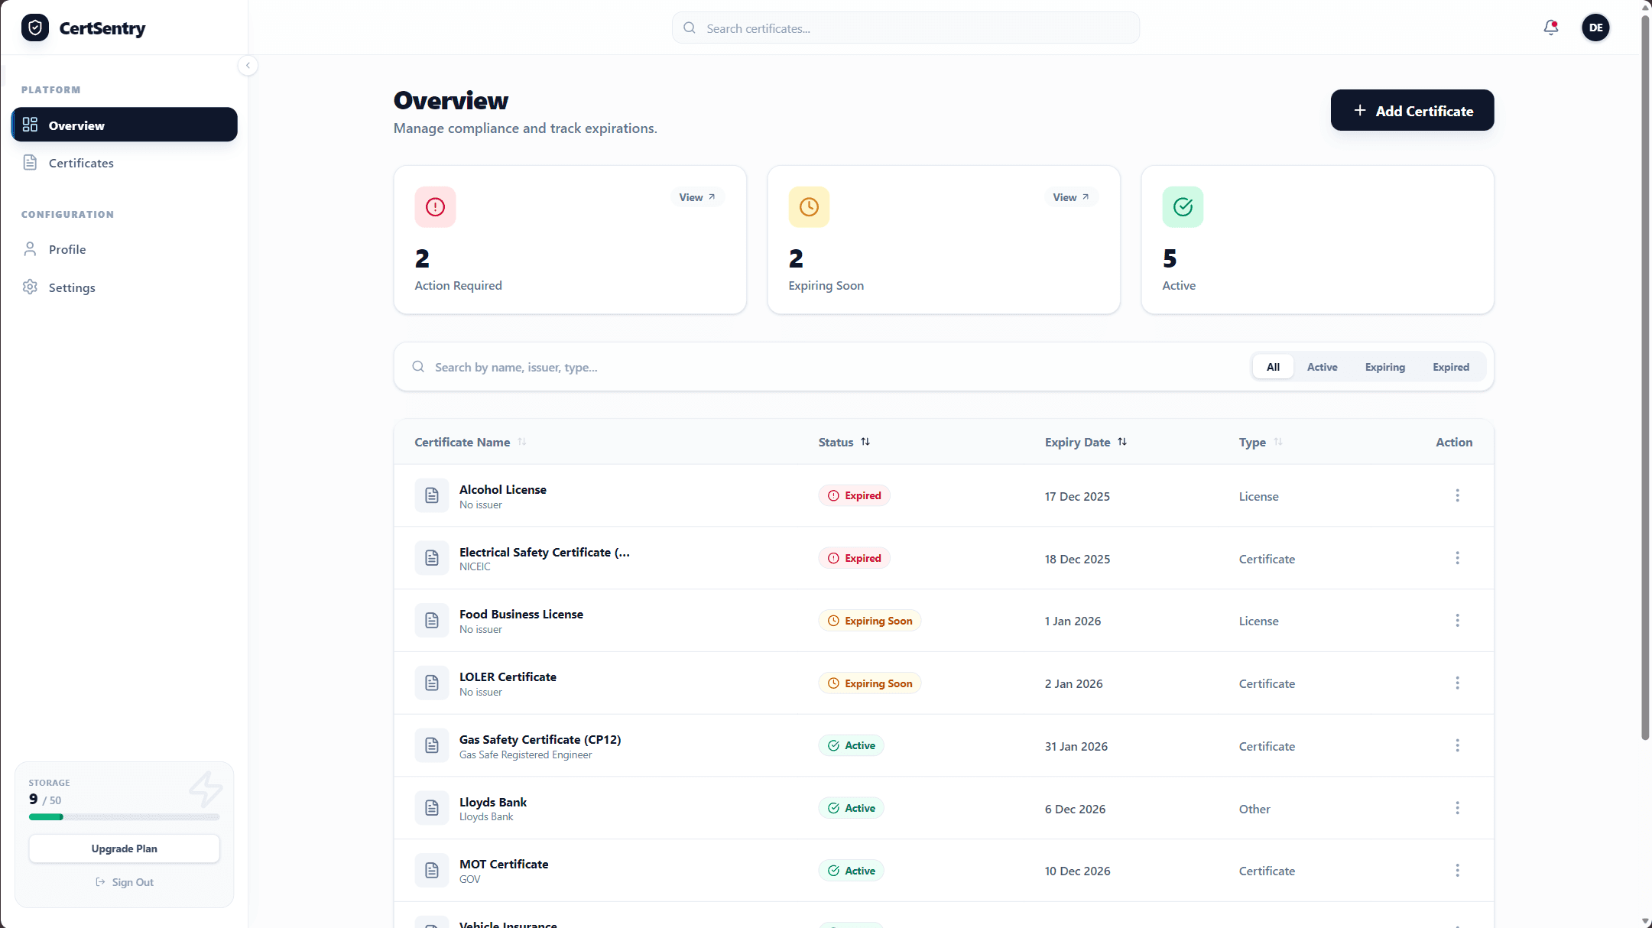Click the certificate search input field
The width and height of the screenshot is (1652, 928).
tap(904, 28)
